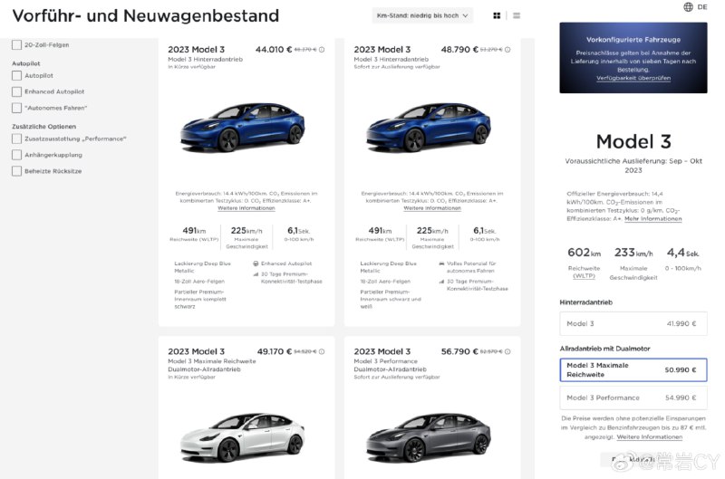
Task: Open language selector globe icon
Action: [x=689, y=7]
